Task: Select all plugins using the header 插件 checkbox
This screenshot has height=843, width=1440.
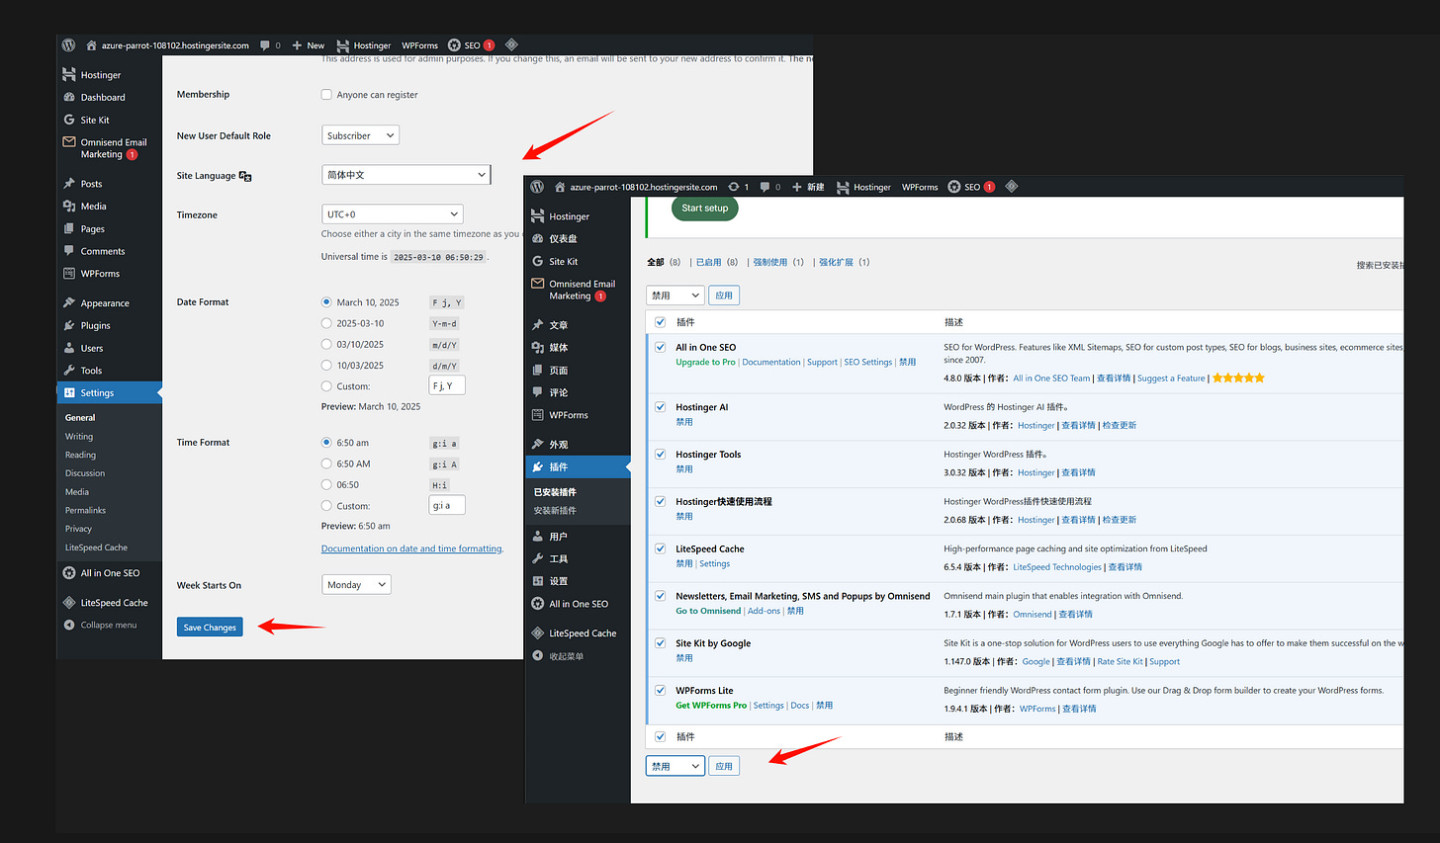Action: coord(660,322)
